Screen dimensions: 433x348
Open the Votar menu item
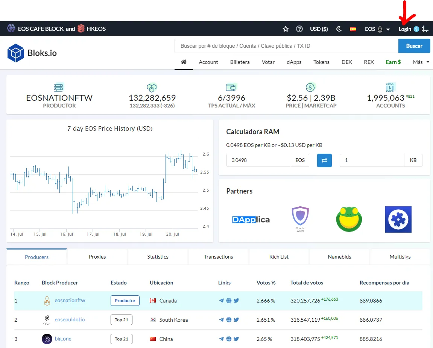[x=268, y=62]
